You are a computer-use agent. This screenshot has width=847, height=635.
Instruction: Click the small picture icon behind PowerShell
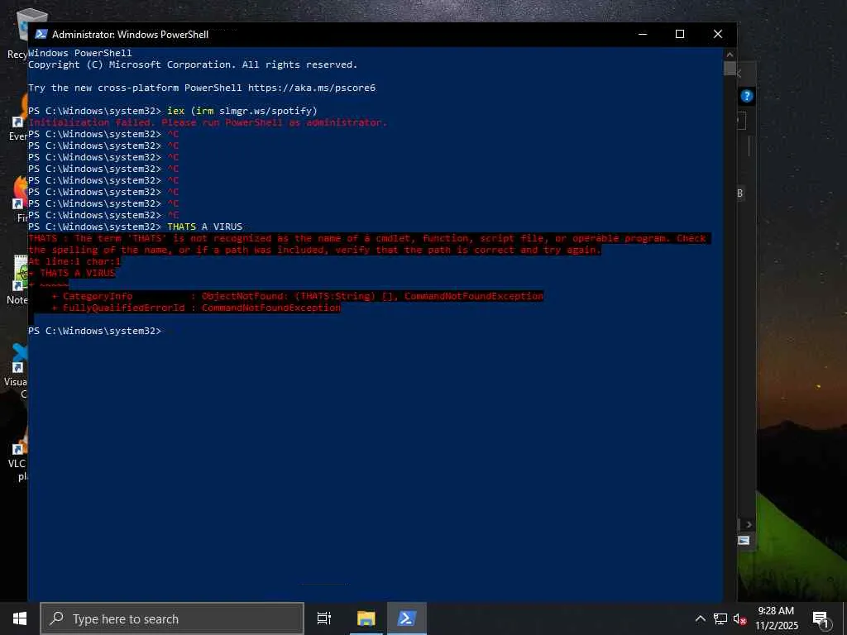coord(744,541)
